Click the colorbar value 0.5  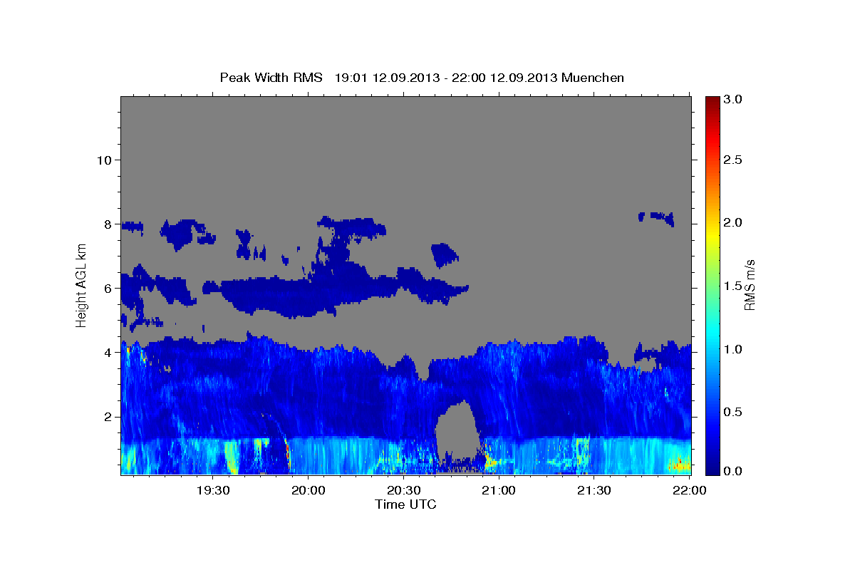(x=733, y=412)
